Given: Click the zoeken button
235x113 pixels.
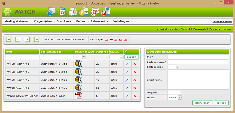Looking at the screenshot, I should [x=131, y=57].
